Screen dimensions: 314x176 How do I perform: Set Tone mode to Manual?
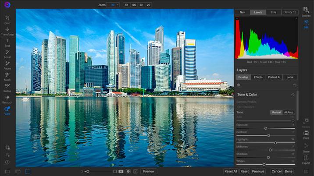276,112
